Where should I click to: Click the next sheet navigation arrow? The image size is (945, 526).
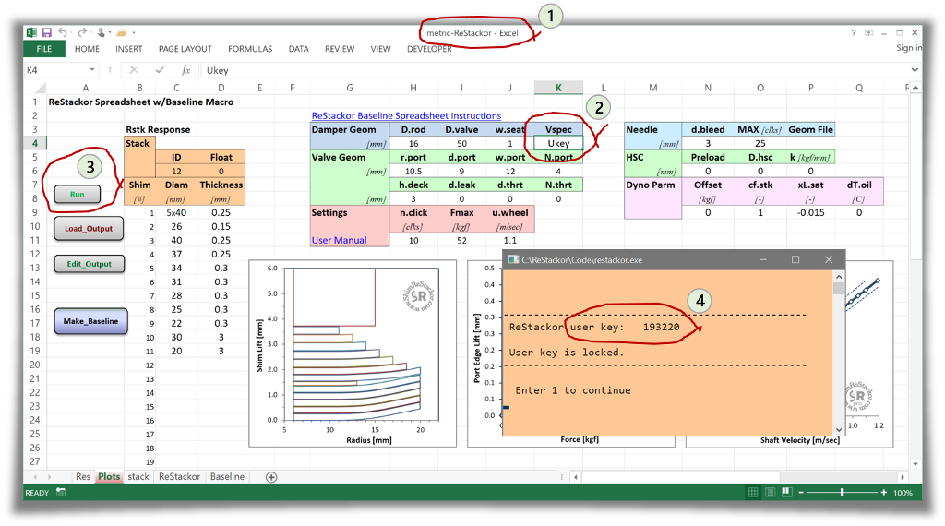[x=50, y=476]
